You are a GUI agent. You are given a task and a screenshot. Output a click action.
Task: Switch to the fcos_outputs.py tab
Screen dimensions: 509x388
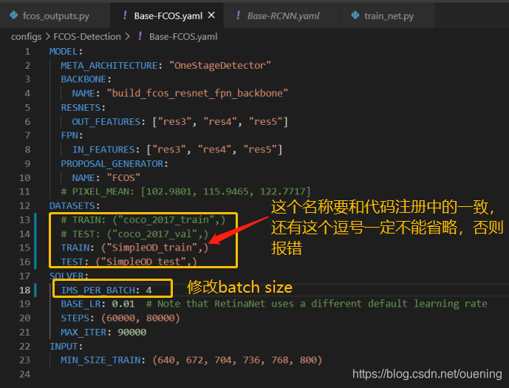point(55,16)
